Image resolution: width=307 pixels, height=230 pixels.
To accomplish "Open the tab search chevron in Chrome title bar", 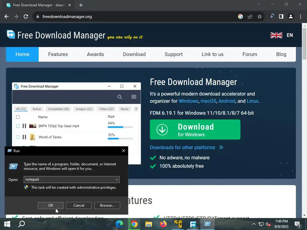I will pos(259,4).
